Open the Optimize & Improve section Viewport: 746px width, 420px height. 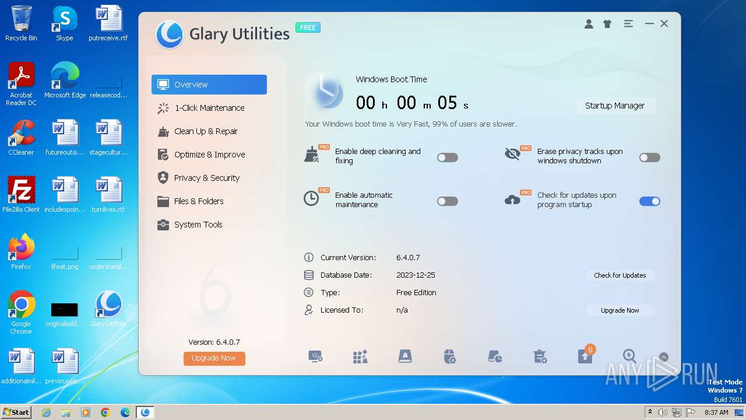pyautogui.click(x=209, y=155)
